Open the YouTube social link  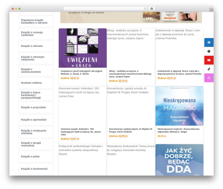tap(209, 60)
